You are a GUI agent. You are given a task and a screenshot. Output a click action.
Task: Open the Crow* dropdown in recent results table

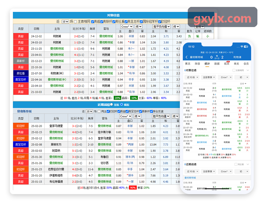(x=126, y=116)
